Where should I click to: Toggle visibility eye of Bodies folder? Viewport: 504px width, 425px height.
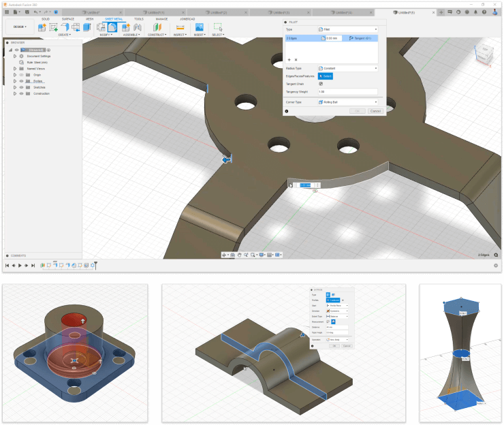pyautogui.click(x=22, y=81)
